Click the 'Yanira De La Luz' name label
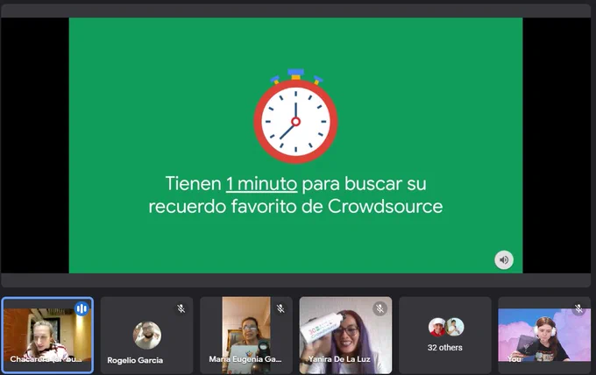Viewport: 596px width, 375px height. point(339,359)
